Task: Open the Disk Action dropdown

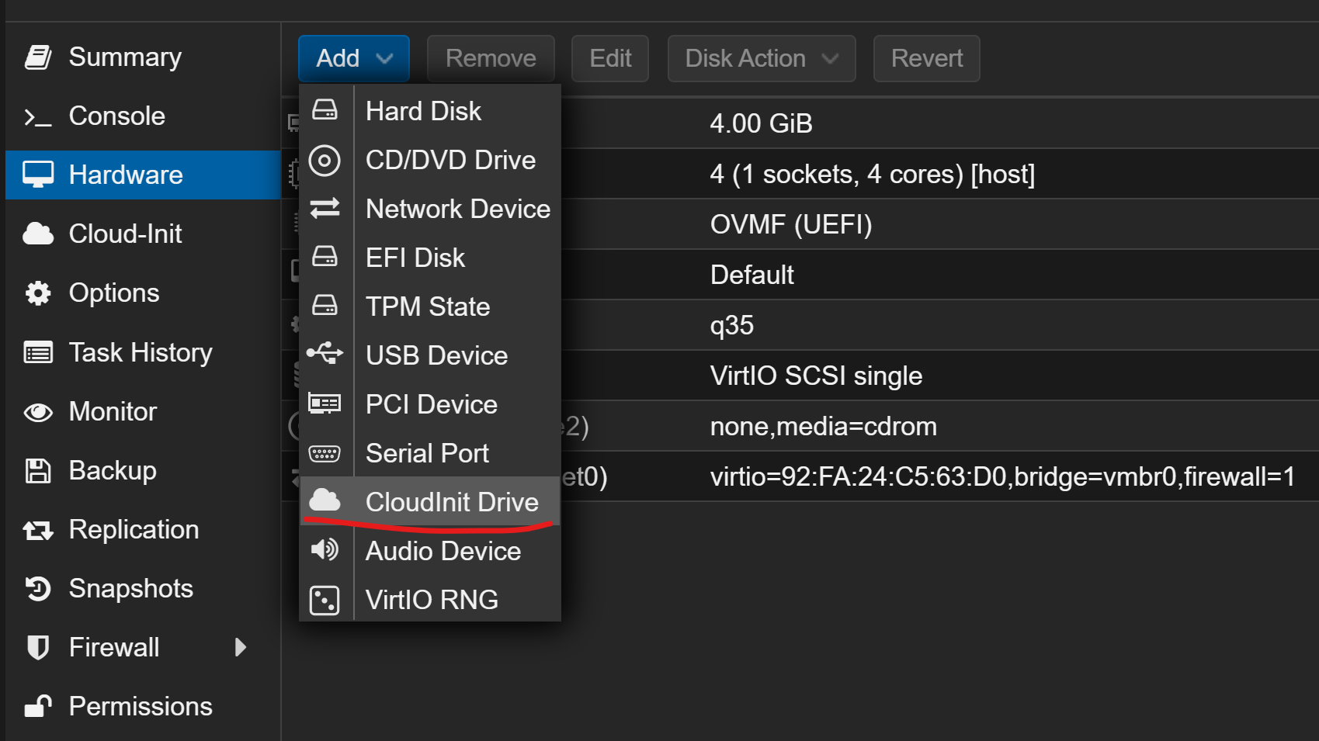Action: click(x=761, y=58)
